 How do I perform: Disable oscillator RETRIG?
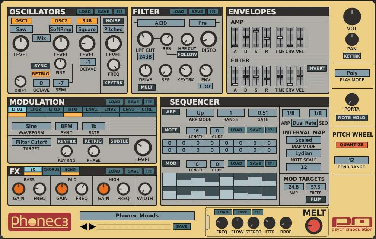(41, 74)
